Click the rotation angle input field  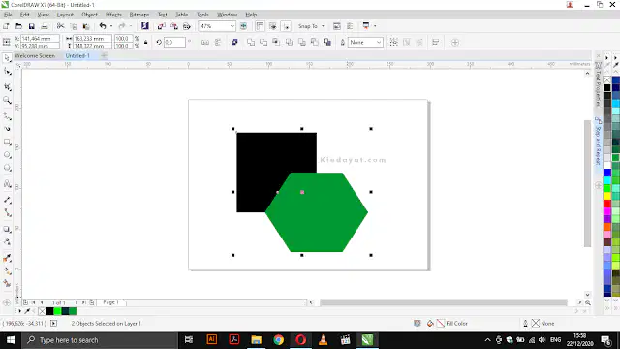(x=174, y=42)
